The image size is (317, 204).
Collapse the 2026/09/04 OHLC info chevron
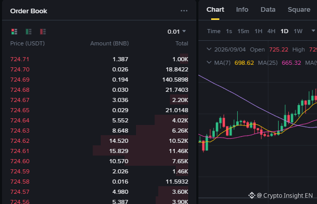(209, 49)
